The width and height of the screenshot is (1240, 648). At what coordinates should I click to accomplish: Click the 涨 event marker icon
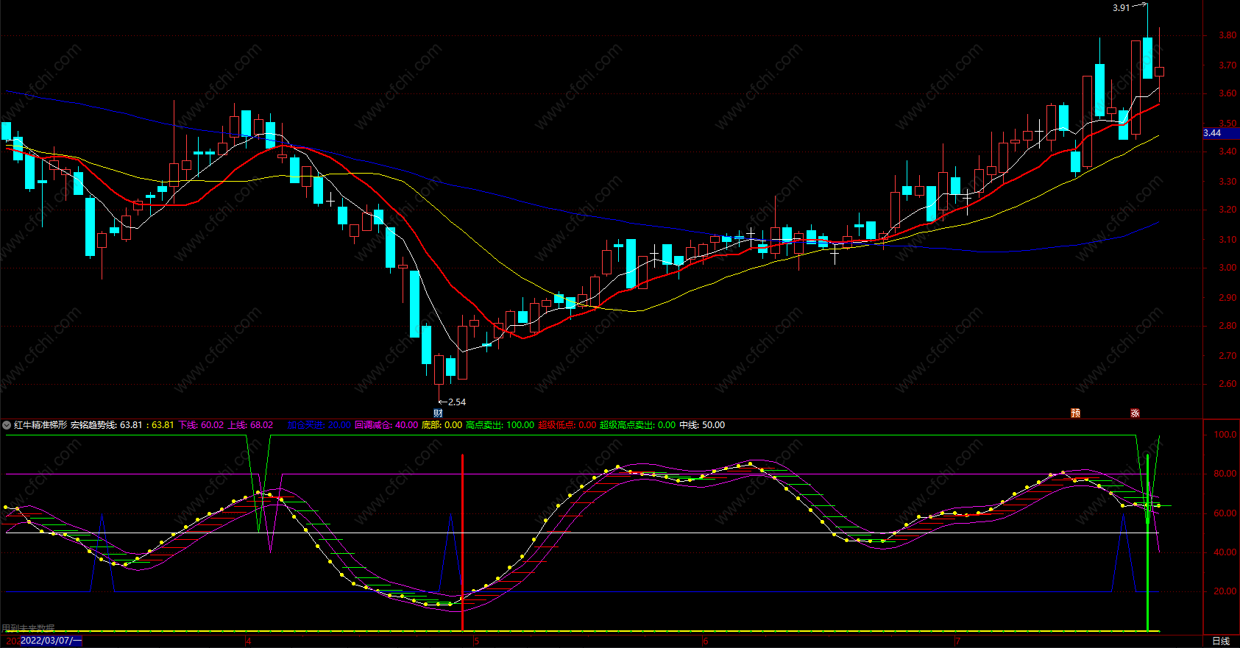[x=1135, y=413]
